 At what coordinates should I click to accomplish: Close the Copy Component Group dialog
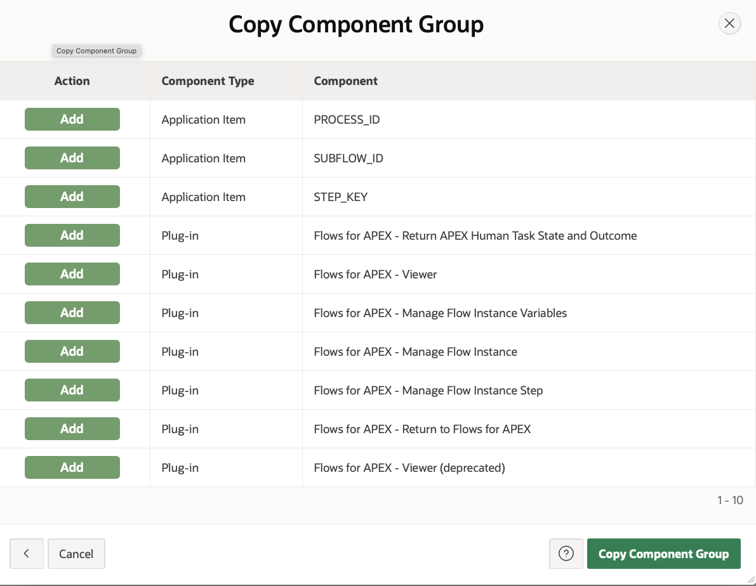pos(729,23)
